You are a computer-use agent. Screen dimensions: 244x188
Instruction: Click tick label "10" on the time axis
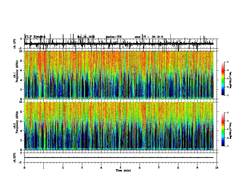(217, 168)
